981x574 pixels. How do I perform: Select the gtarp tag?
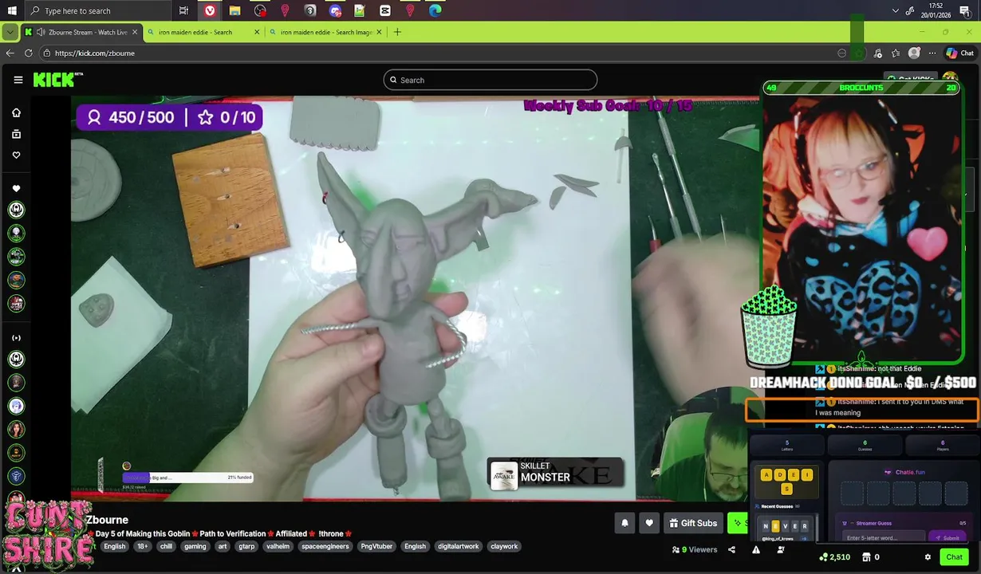[x=246, y=547]
